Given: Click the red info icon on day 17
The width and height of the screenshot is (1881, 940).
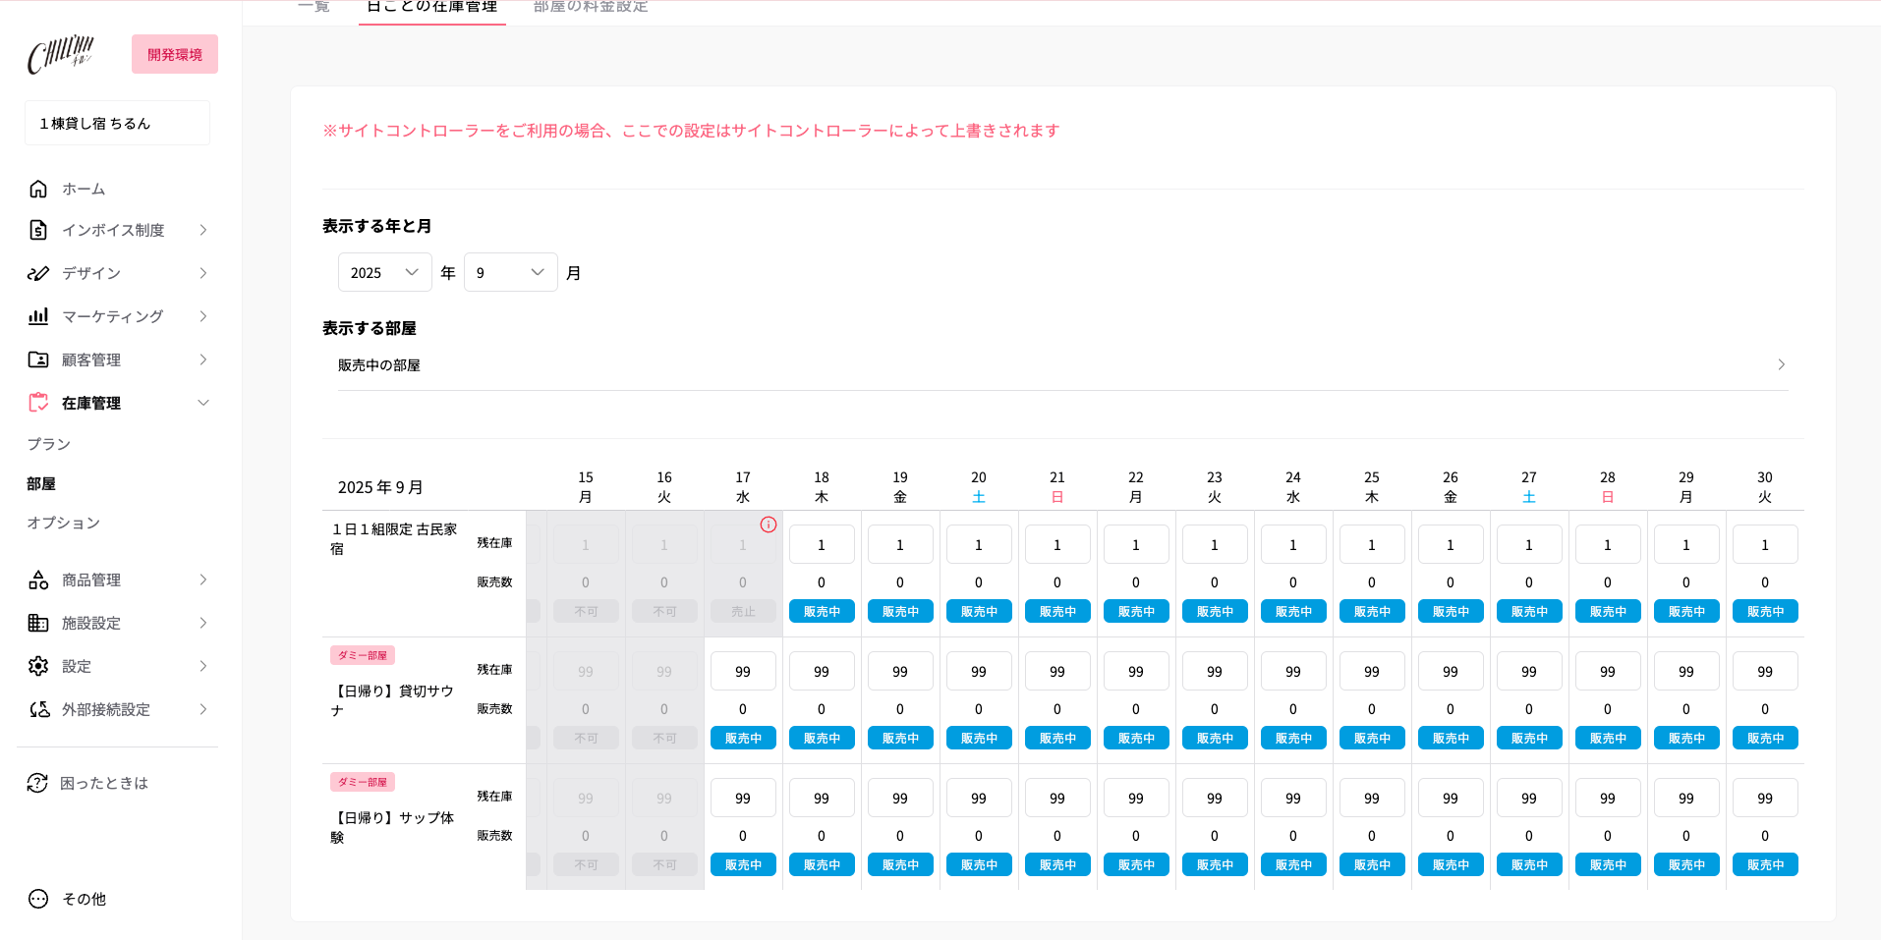Looking at the screenshot, I should [769, 525].
